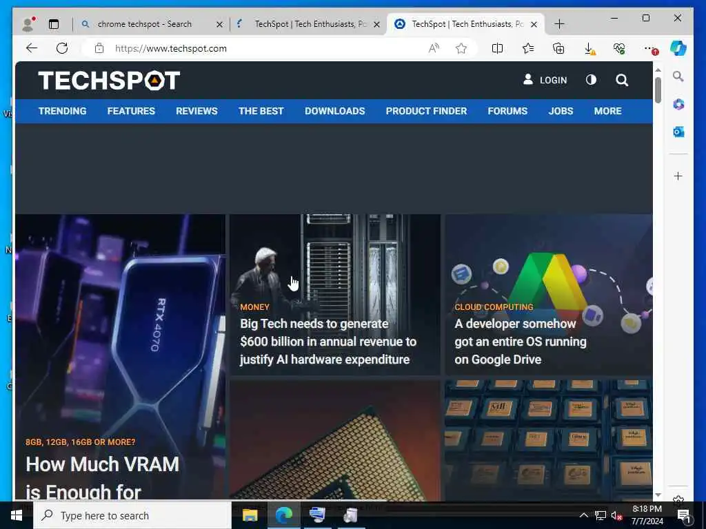This screenshot has height=529, width=706.
Task: Open Edge Settings and more menu
Action: [x=651, y=49]
